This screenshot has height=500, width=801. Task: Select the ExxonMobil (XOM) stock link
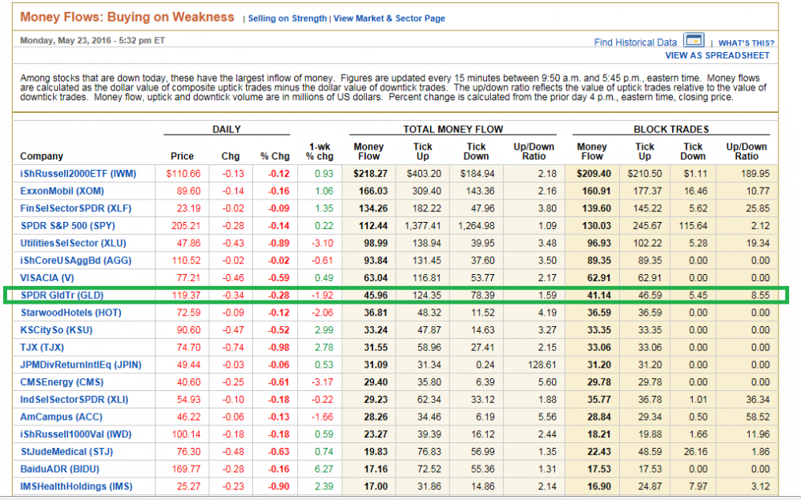(x=62, y=192)
